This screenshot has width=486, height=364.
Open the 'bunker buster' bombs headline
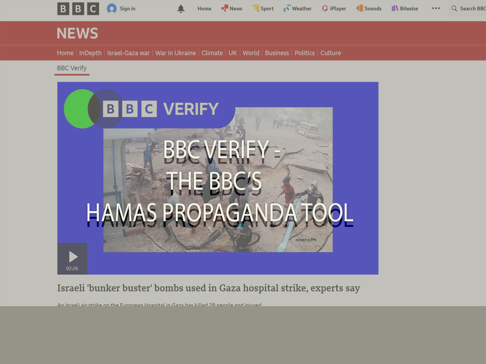click(209, 288)
